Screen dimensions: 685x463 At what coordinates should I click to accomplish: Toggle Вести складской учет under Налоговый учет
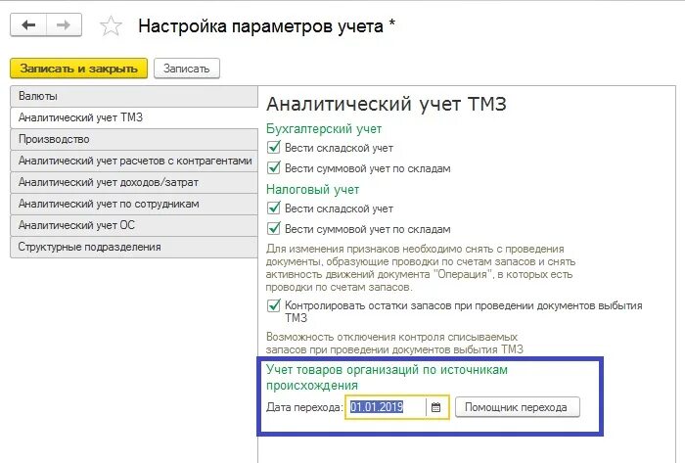click(x=274, y=208)
